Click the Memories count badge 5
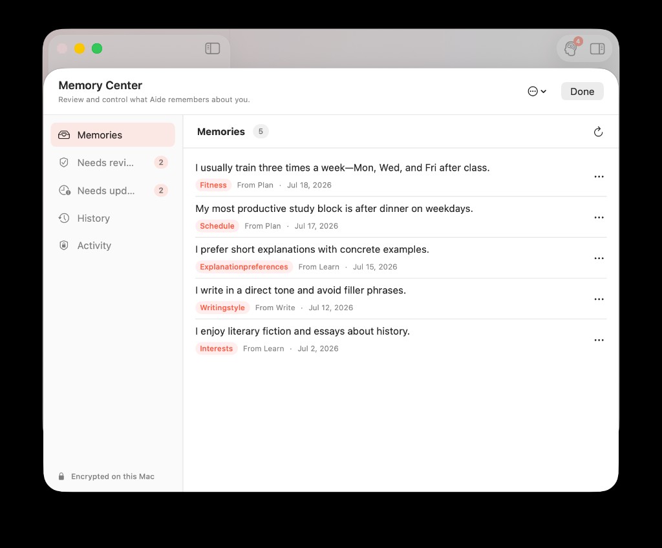 [x=261, y=131]
